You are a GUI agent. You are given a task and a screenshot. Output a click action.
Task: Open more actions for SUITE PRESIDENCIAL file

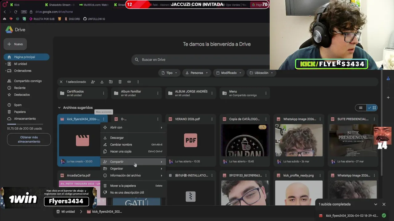(x=374, y=119)
